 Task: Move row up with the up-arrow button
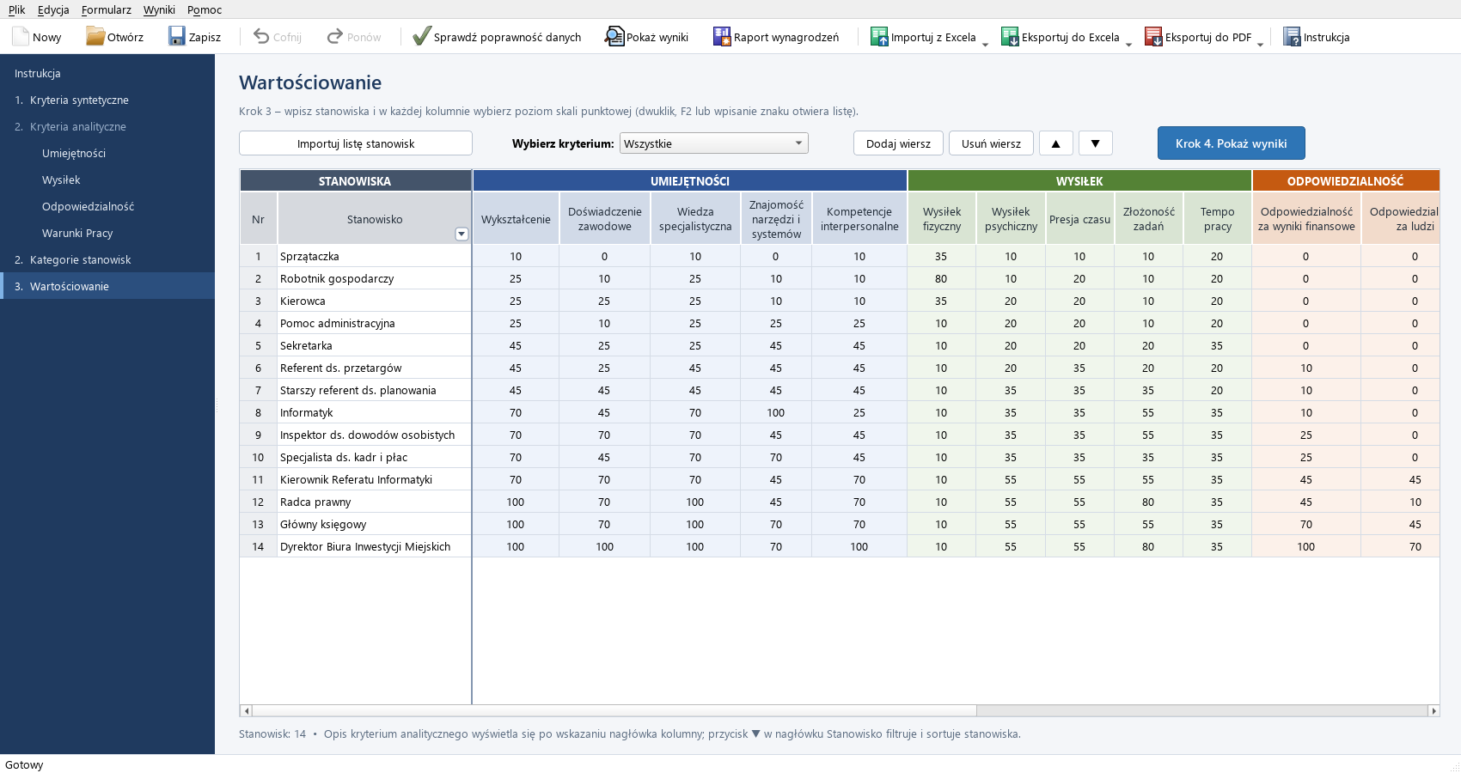(1056, 143)
